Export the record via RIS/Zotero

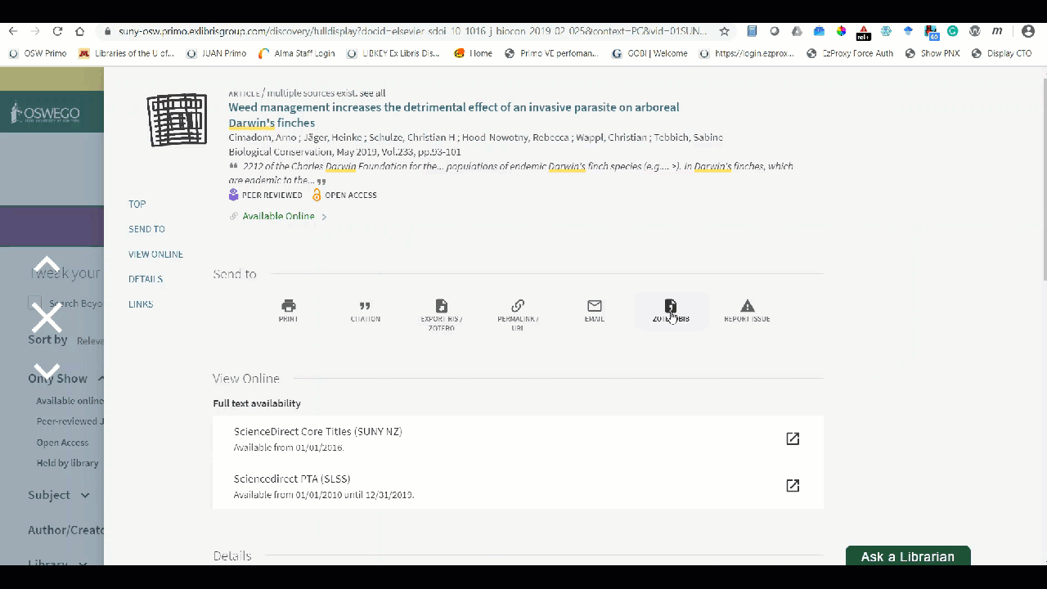pos(441,311)
